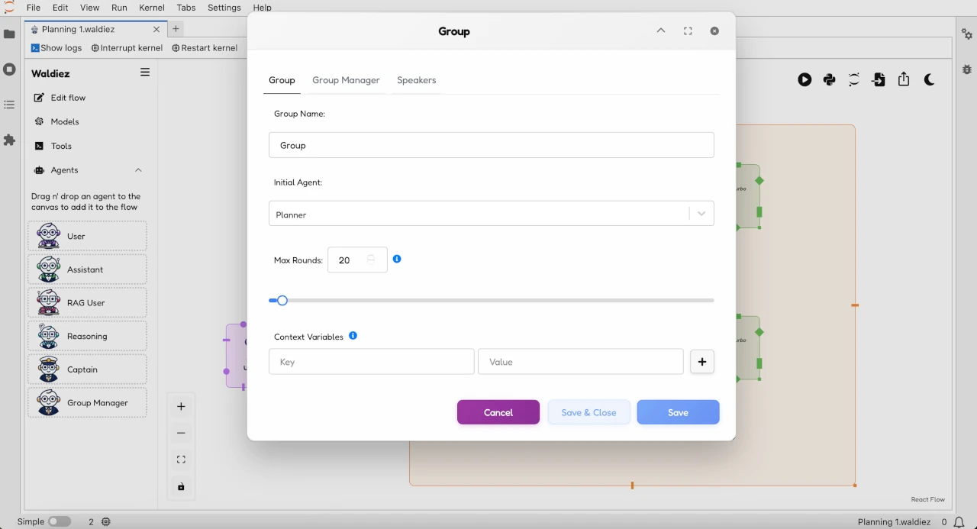This screenshot has height=529, width=977.
Task: Collapse the Agents section
Action: 138,170
